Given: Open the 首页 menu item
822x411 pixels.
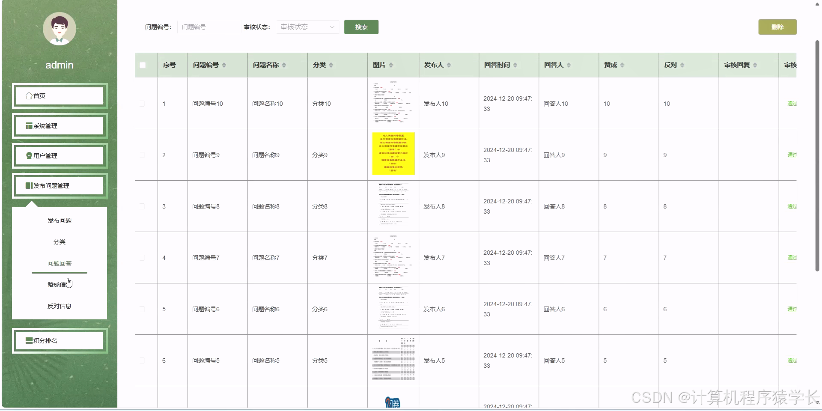Looking at the screenshot, I should [60, 96].
